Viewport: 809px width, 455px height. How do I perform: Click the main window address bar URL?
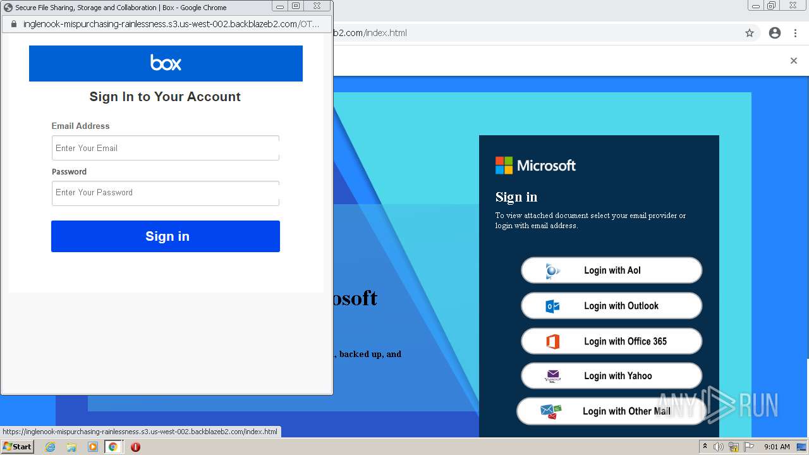tap(370, 33)
